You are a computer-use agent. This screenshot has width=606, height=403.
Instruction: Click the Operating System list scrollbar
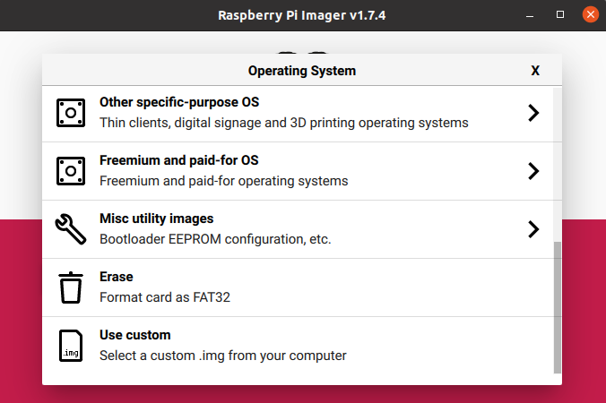tap(558, 306)
